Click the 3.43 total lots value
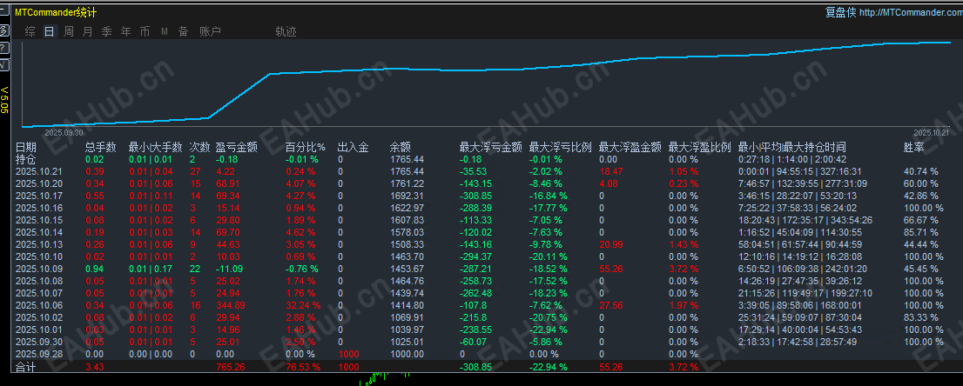 (94, 367)
